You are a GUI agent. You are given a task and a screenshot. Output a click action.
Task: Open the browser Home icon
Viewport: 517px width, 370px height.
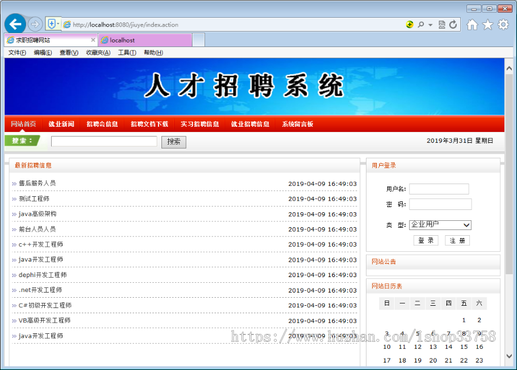pyautogui.click(x=473, y=25)
